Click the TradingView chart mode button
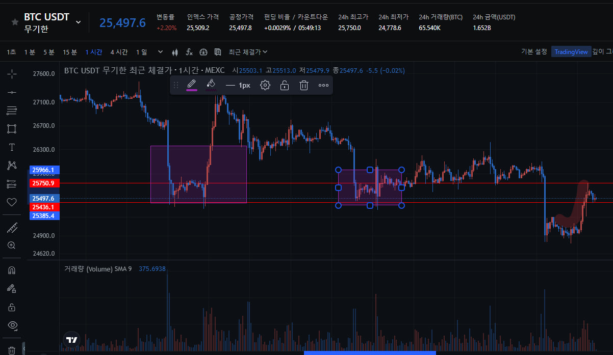 click(x=571, y=52)
